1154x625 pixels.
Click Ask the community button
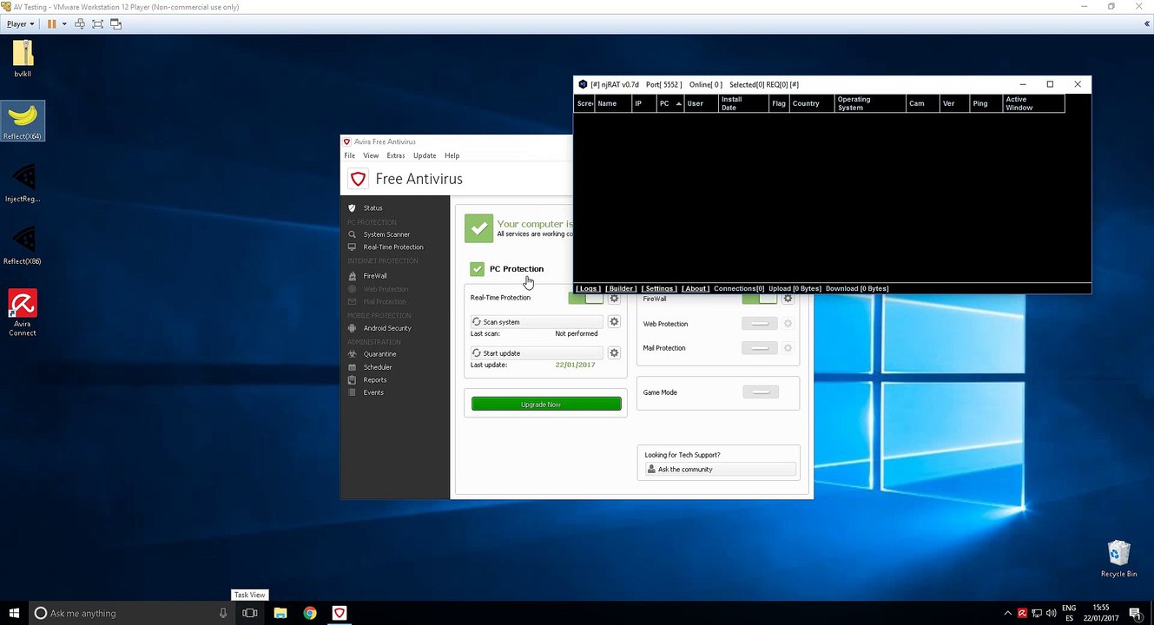[x=720, y=470]
